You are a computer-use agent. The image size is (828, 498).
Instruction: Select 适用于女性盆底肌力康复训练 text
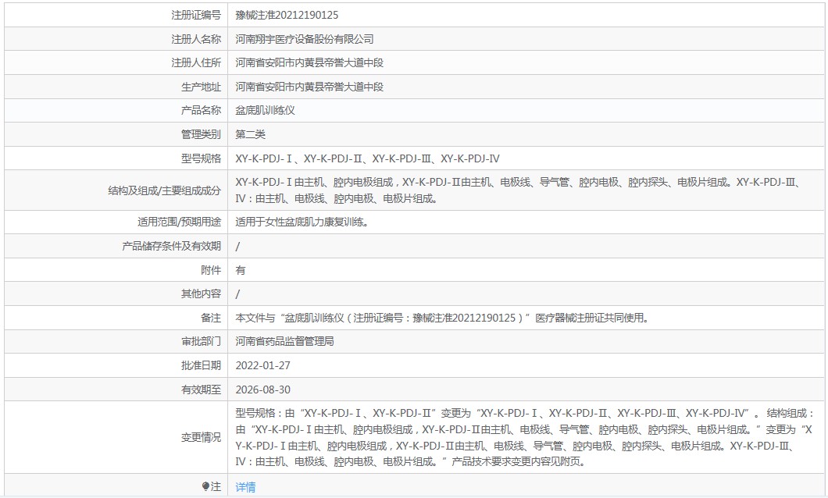(302, 222)
